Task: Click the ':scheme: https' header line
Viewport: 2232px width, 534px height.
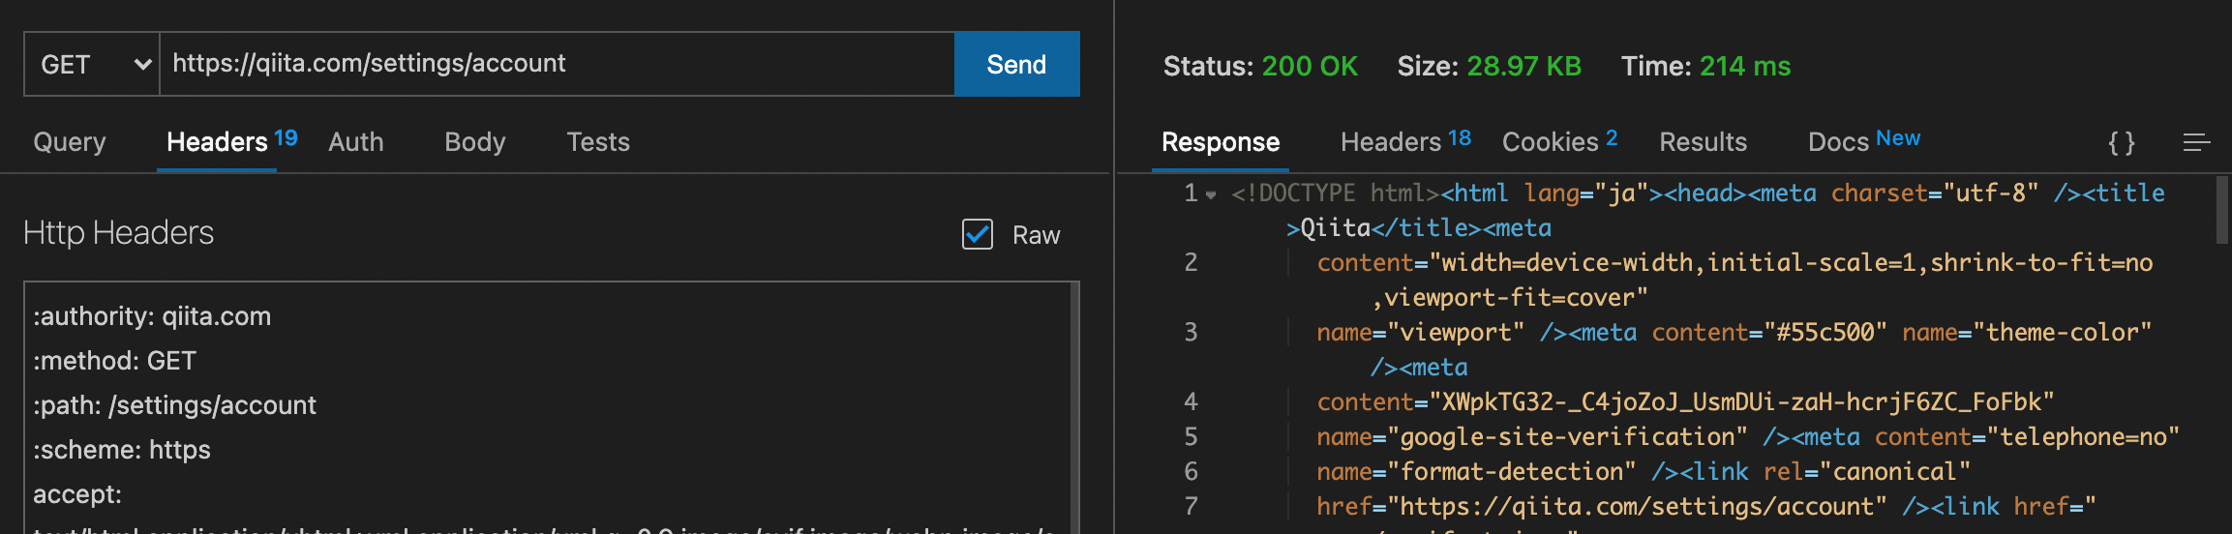Action: 122,450
